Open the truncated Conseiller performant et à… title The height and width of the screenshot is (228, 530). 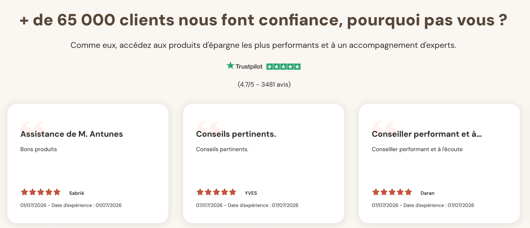427,134
